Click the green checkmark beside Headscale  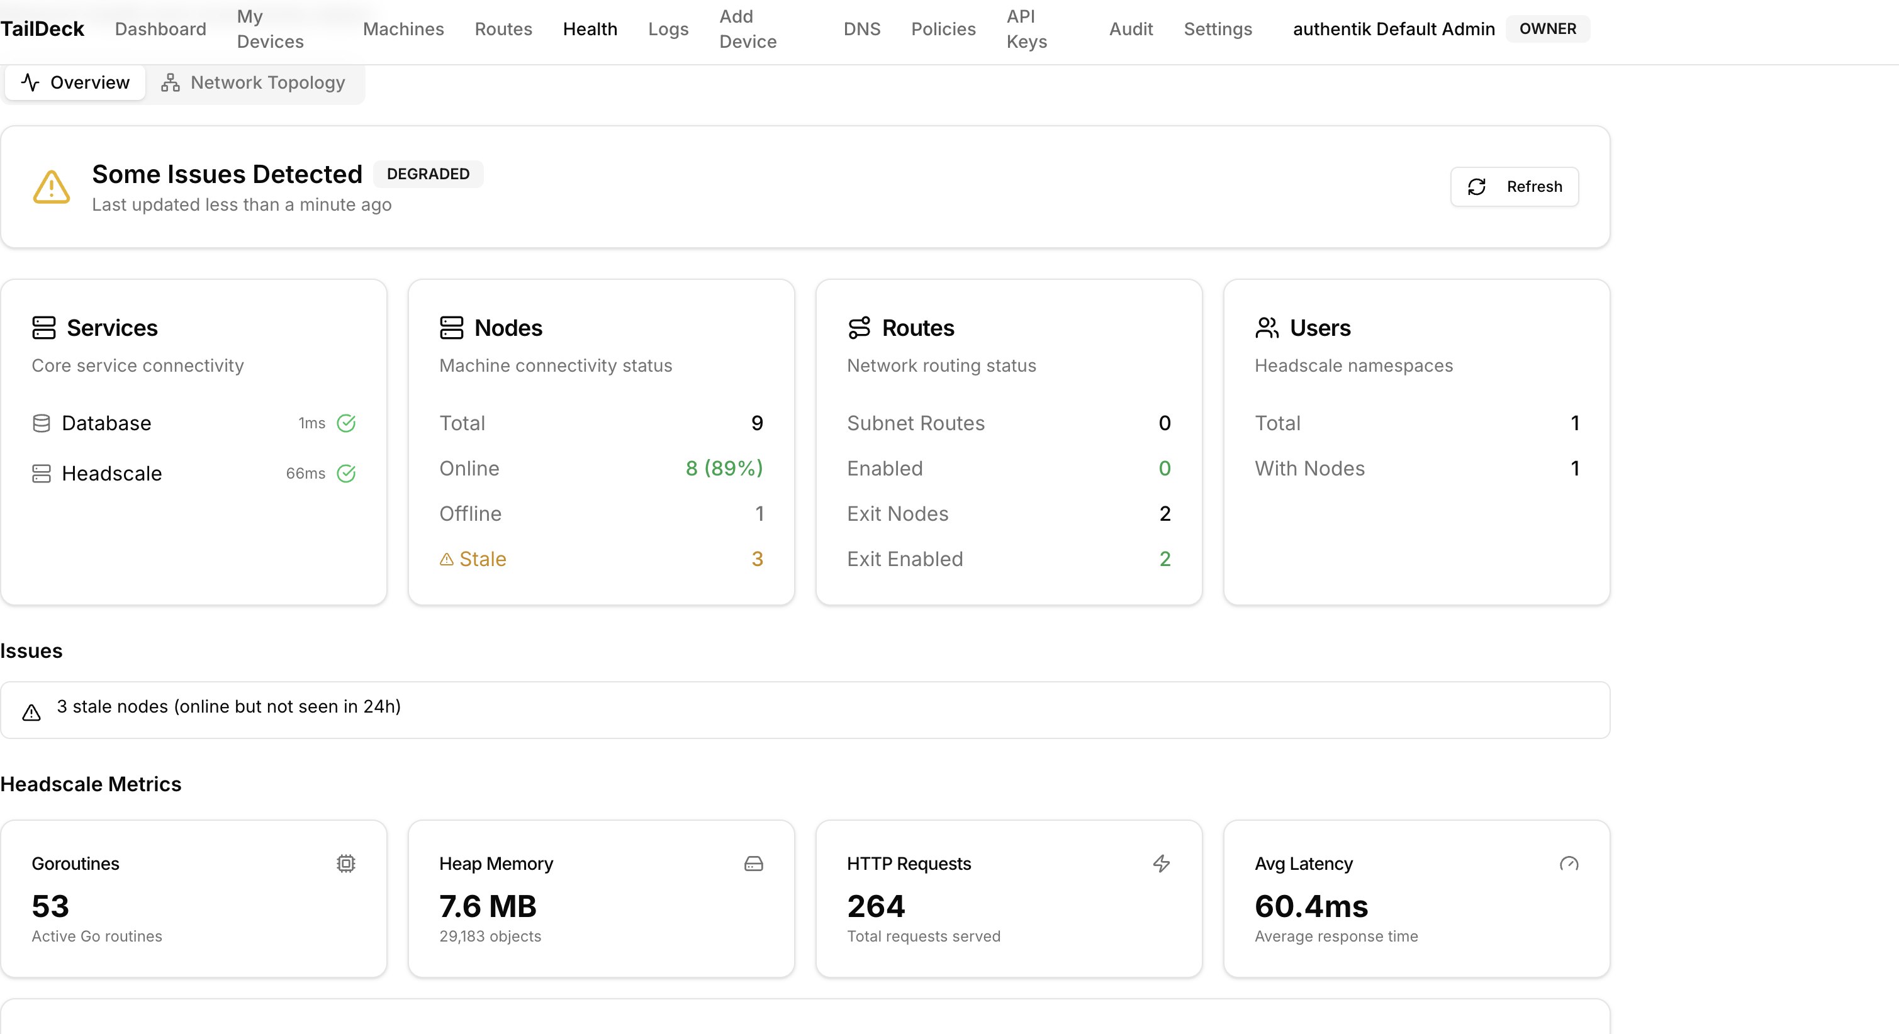(347, 474)
